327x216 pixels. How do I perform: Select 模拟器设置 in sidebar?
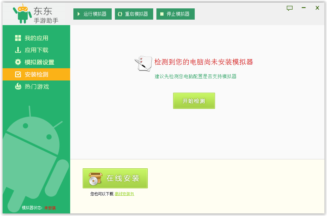pyautogui.click(x=39, y=62)
